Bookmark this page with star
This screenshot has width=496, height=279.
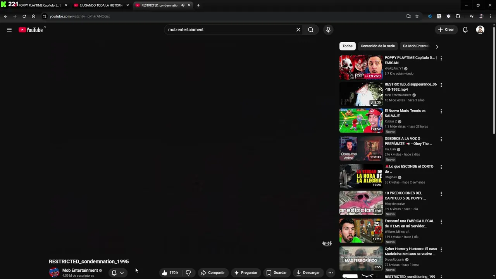click(417, 16)
